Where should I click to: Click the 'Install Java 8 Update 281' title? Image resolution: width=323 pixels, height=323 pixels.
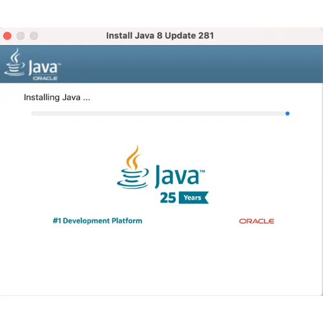point(160,36)
